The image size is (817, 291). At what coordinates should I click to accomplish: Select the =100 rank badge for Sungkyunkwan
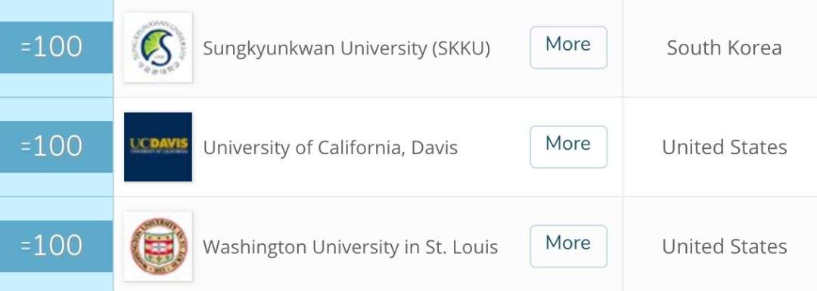coord(56,48)
